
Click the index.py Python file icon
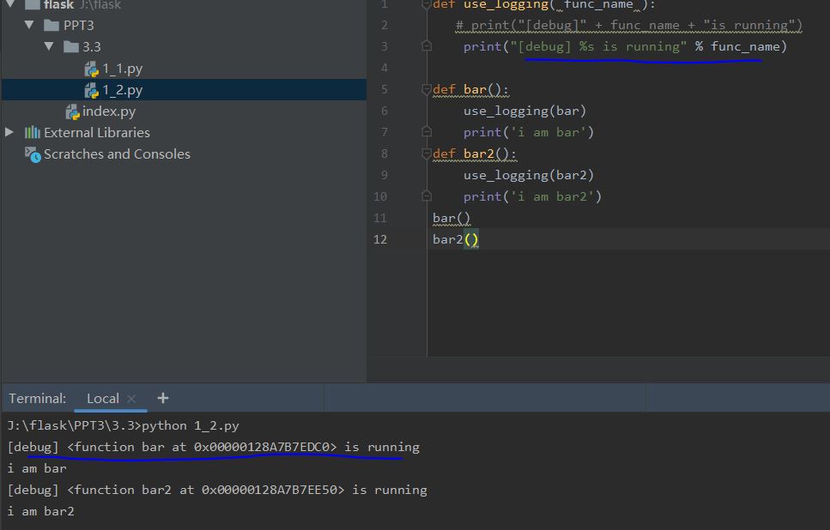click(x=72, y=111)
